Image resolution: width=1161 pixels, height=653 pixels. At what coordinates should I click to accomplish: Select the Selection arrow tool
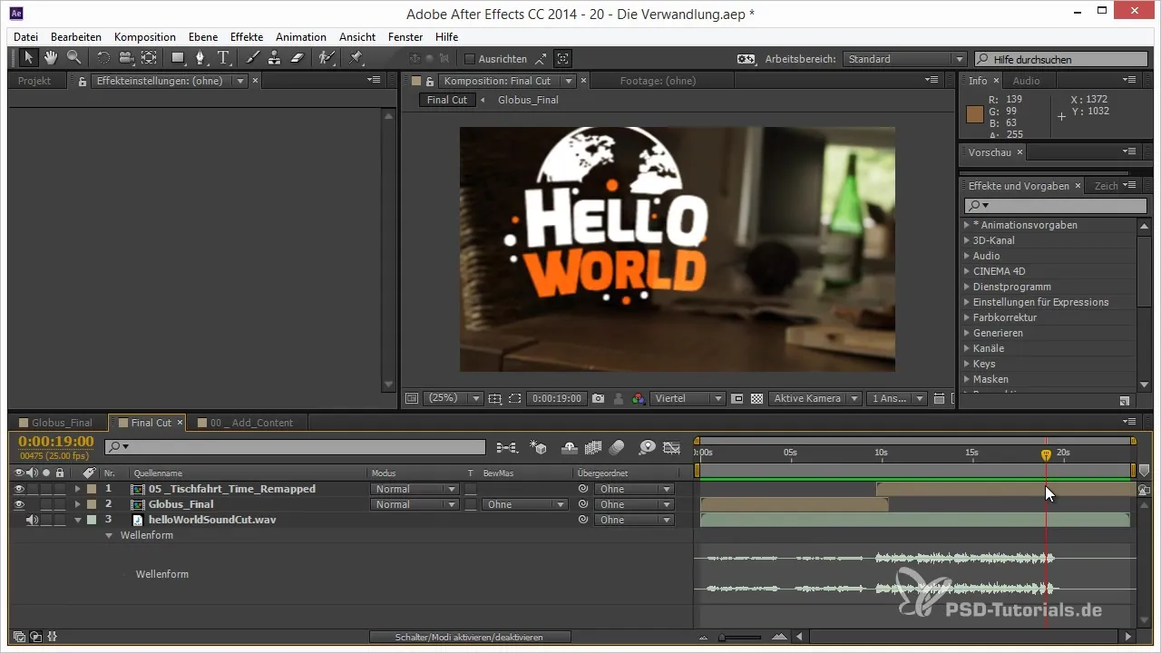28,58
